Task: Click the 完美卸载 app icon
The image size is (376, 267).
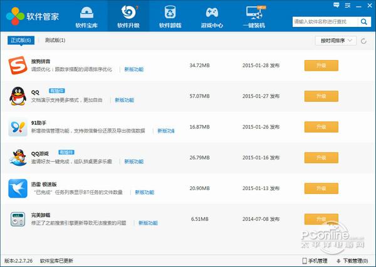Action: pos(18,219)
